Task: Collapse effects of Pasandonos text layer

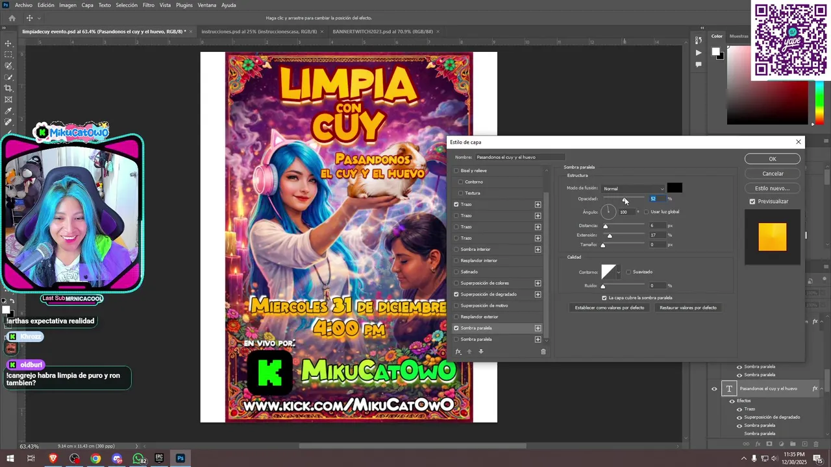Action: 823,389
